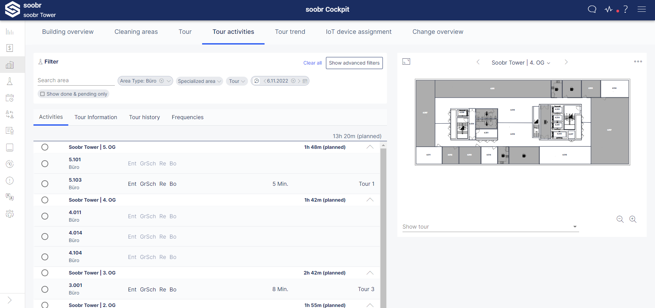Image resolution: width=655 pixels, height=308 pixels.
Task: Open the bar chart sidebar icon
Action: 10,32
